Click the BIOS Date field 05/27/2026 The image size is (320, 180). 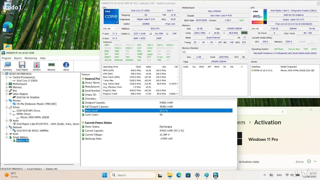pyautogui.click(x=201, y=20)
